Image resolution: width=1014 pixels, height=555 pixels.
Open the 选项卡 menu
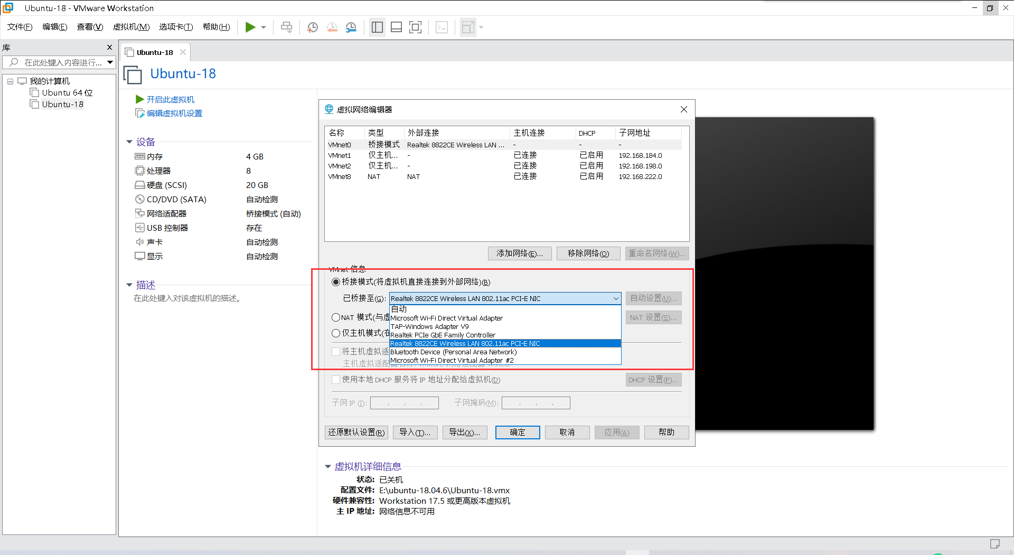(176, 27)
